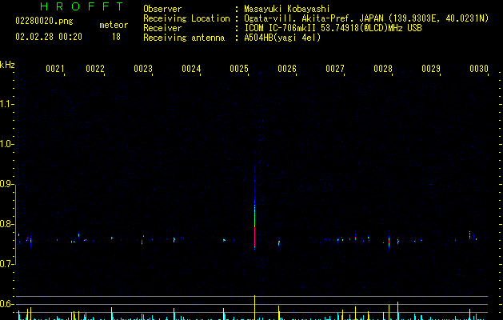Click the kHz axis unit label
Screen dimensions: 503x320
tap(7, 65)
